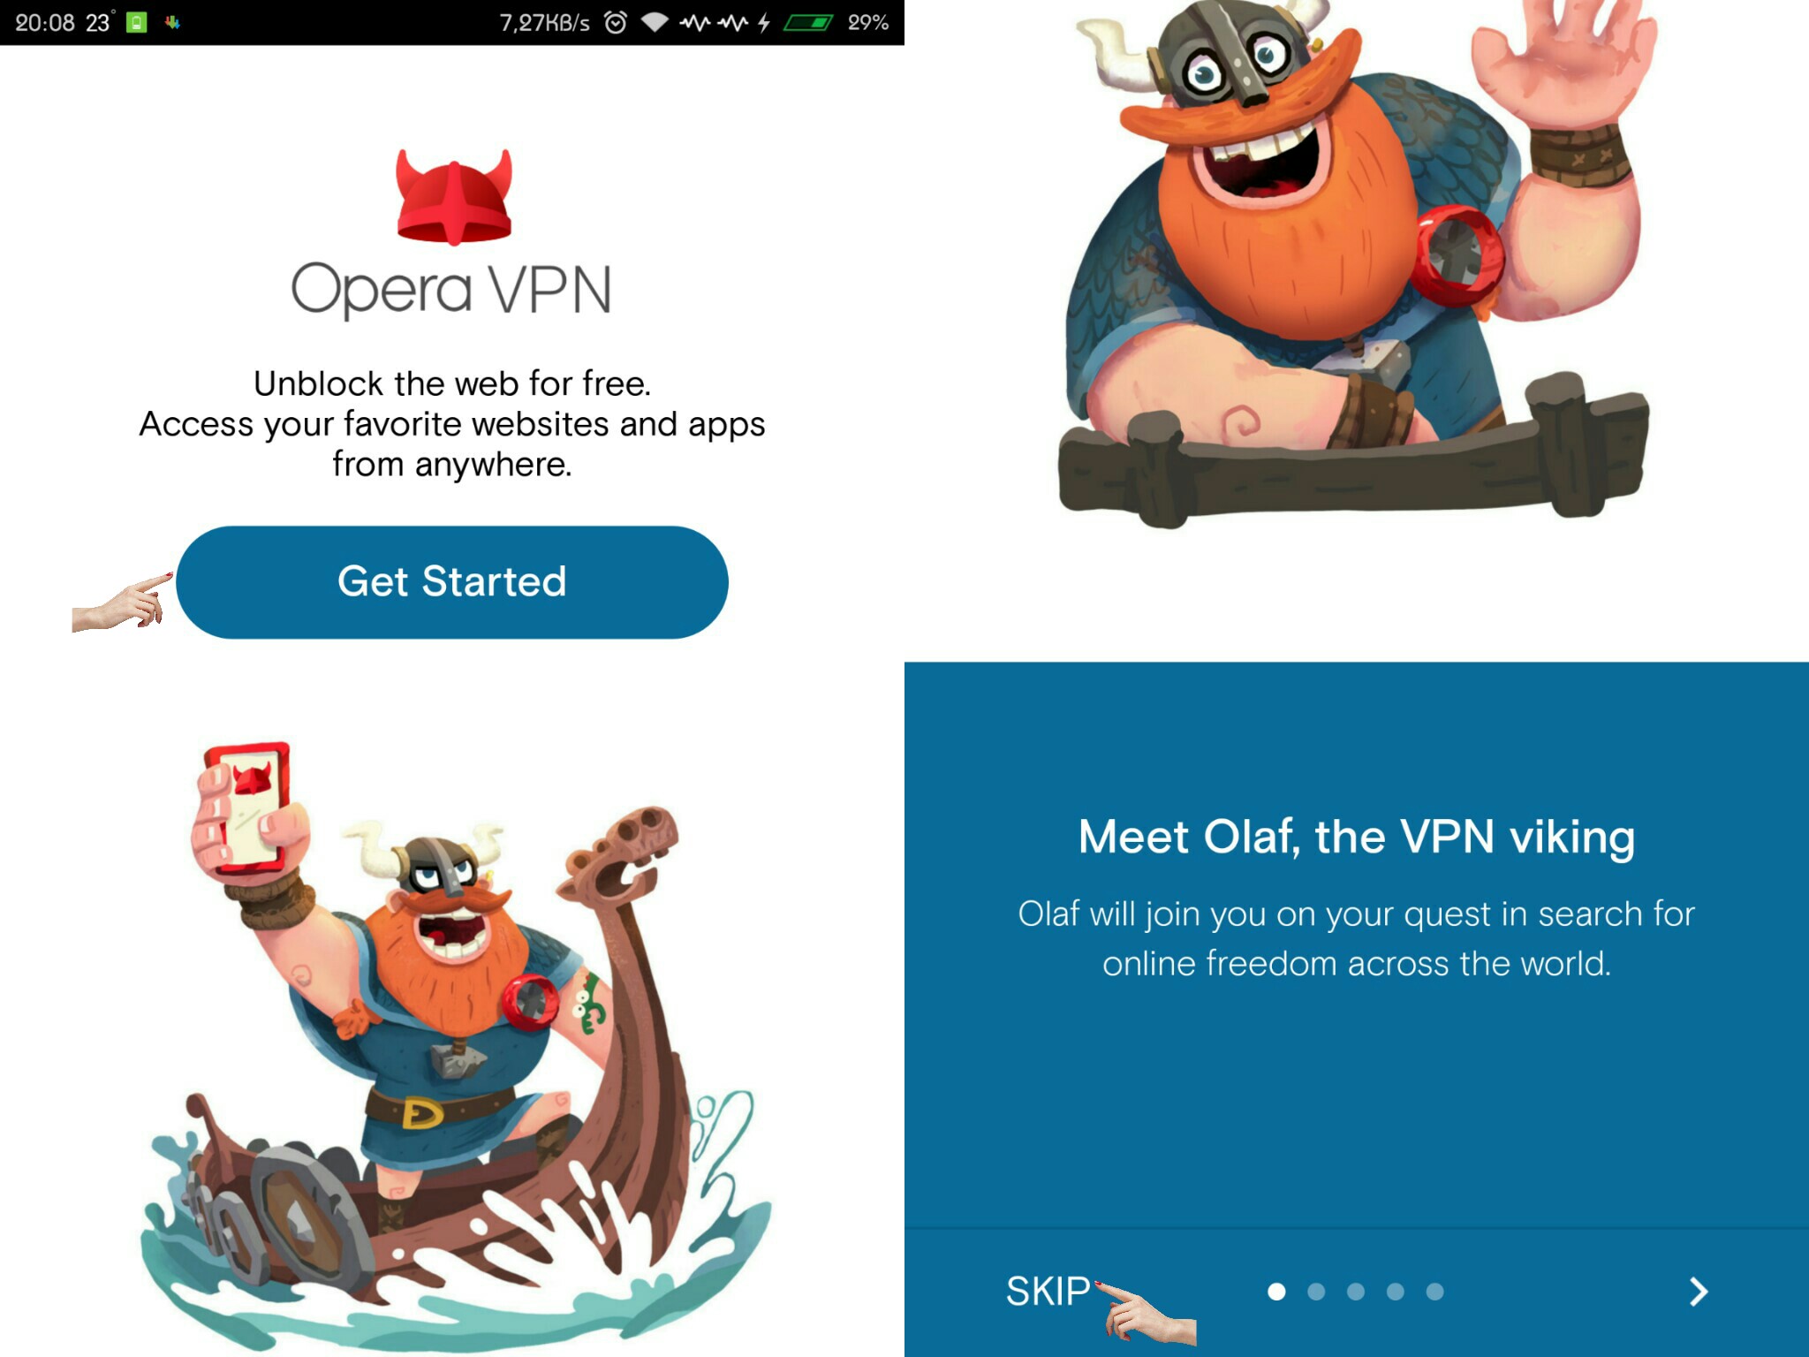
Task: Tap the charging lightning bolt icon
Action: coord(764,22)
